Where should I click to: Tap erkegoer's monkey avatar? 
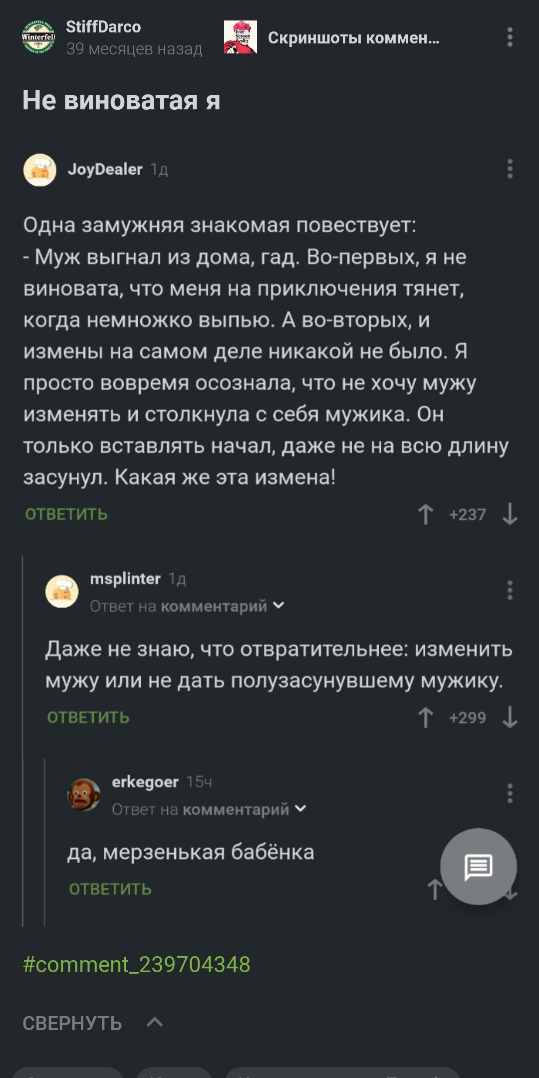[84, 794]
